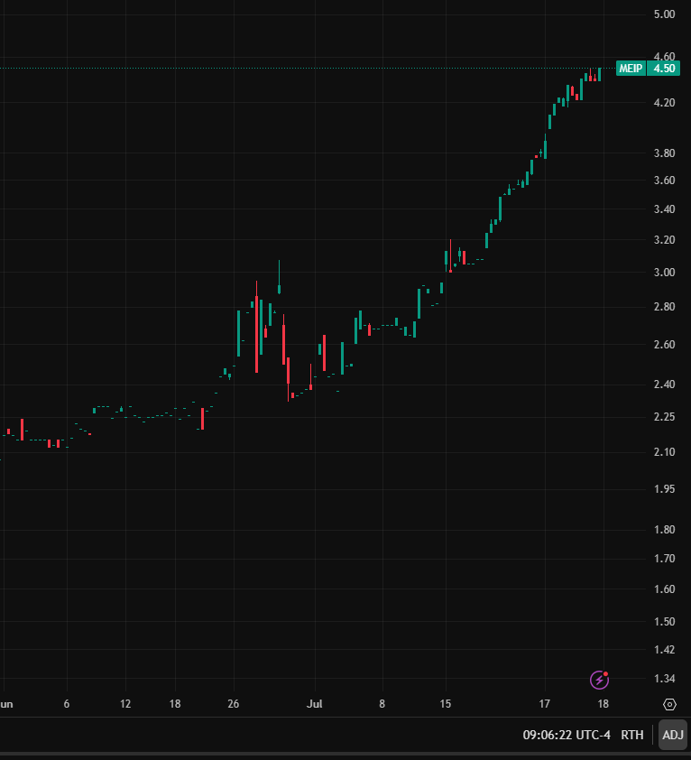Click the 15 date on time axis
The height and width of the screenshot is (760, 691).
pos(446,704)
